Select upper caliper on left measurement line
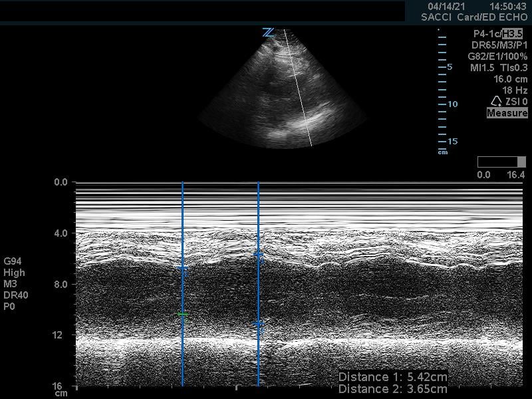Viewport: 532px width, 399px height. pos(182,269)
